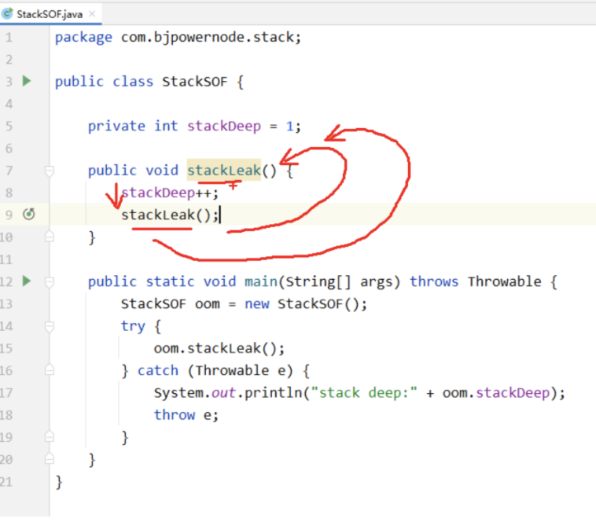Click the catch keyword on line 16

[158, 370]
